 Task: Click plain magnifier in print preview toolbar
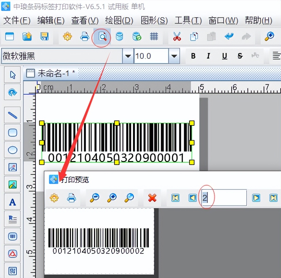[129, 198]
